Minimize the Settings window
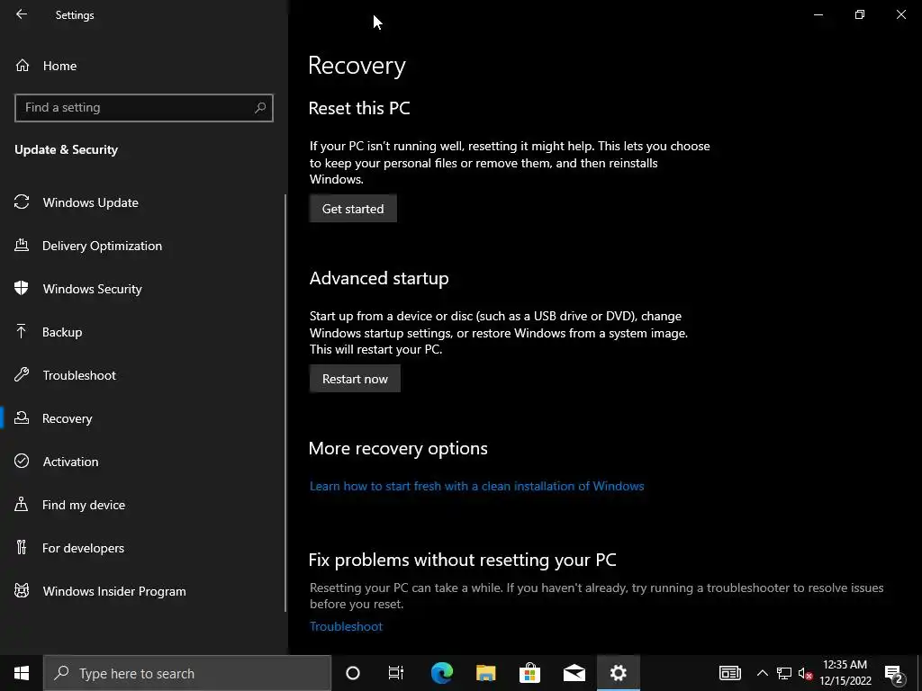Image resolution: width=922 pixels, height=691 pixels. 818,14
